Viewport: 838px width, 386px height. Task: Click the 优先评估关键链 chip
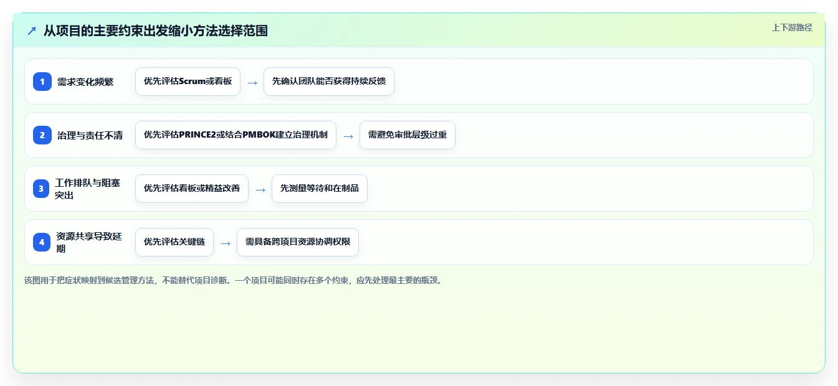point(174,242)
